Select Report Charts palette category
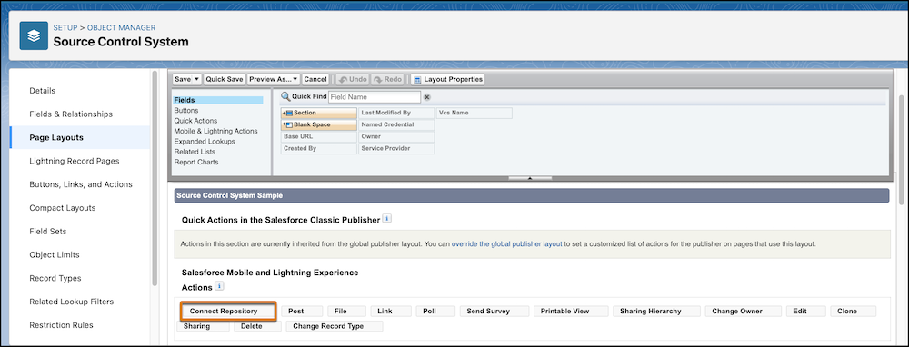The height and width of the screenshot is (347, 909). [x=196, y=163]
